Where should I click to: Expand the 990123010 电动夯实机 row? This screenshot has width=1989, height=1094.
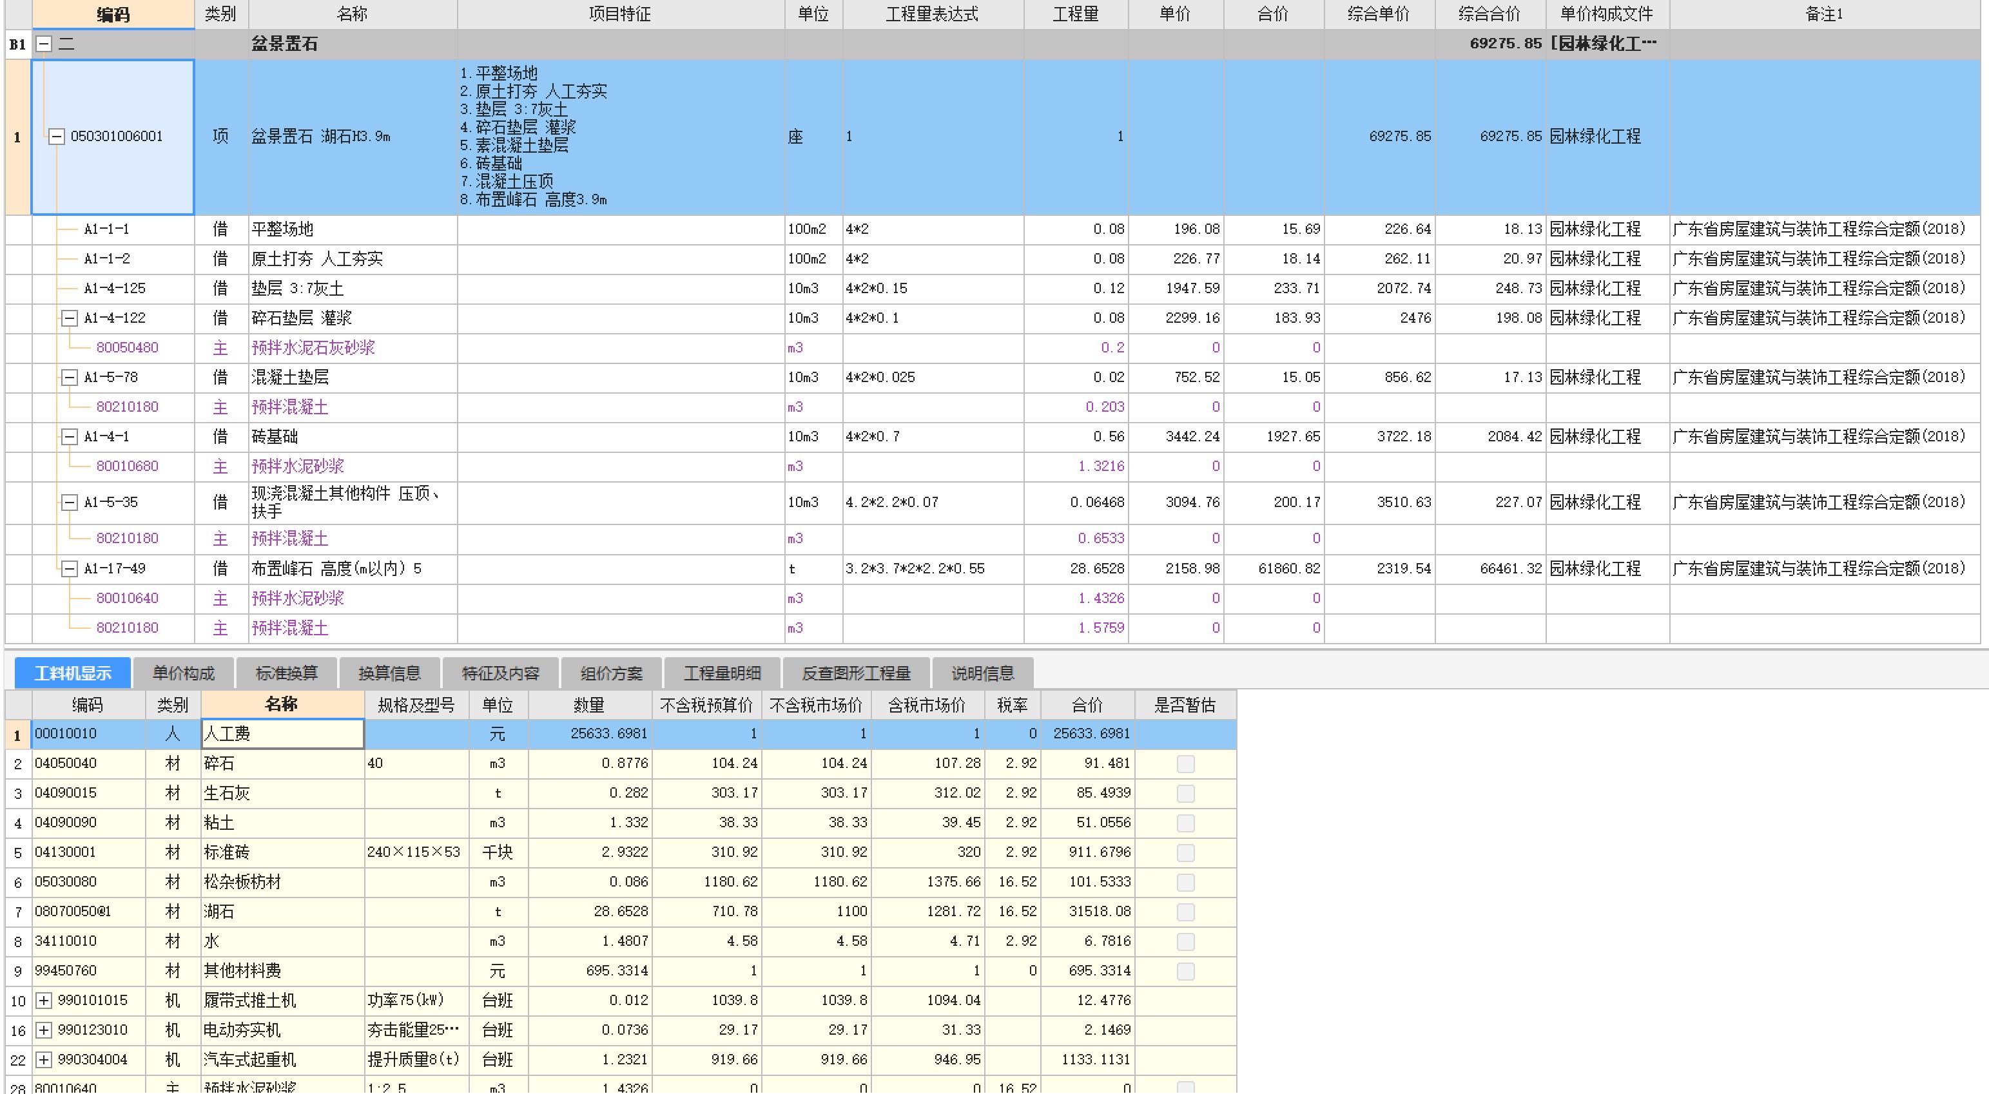coord(44,1030)
